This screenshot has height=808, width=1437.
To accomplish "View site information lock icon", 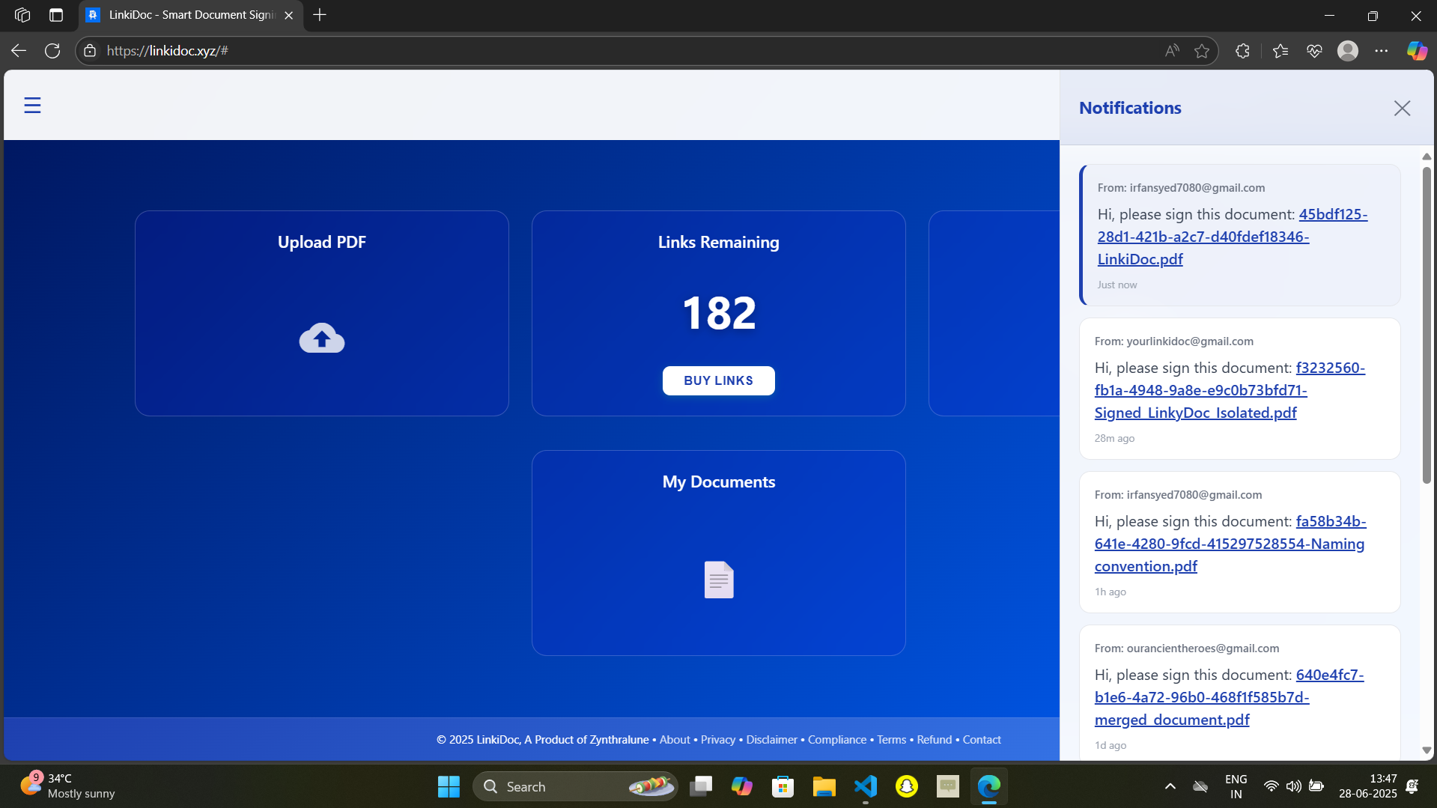I will coord(90,51).
